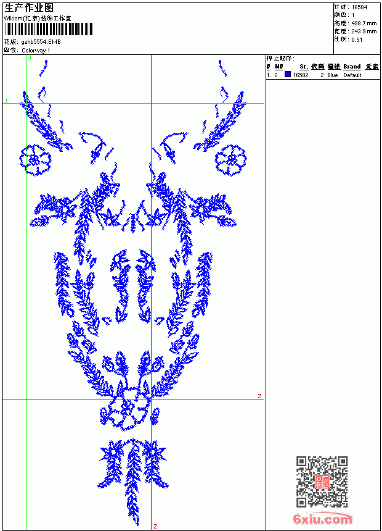
Task: Select the file name gzhb5554.EMB
Action: click(41, 42)
